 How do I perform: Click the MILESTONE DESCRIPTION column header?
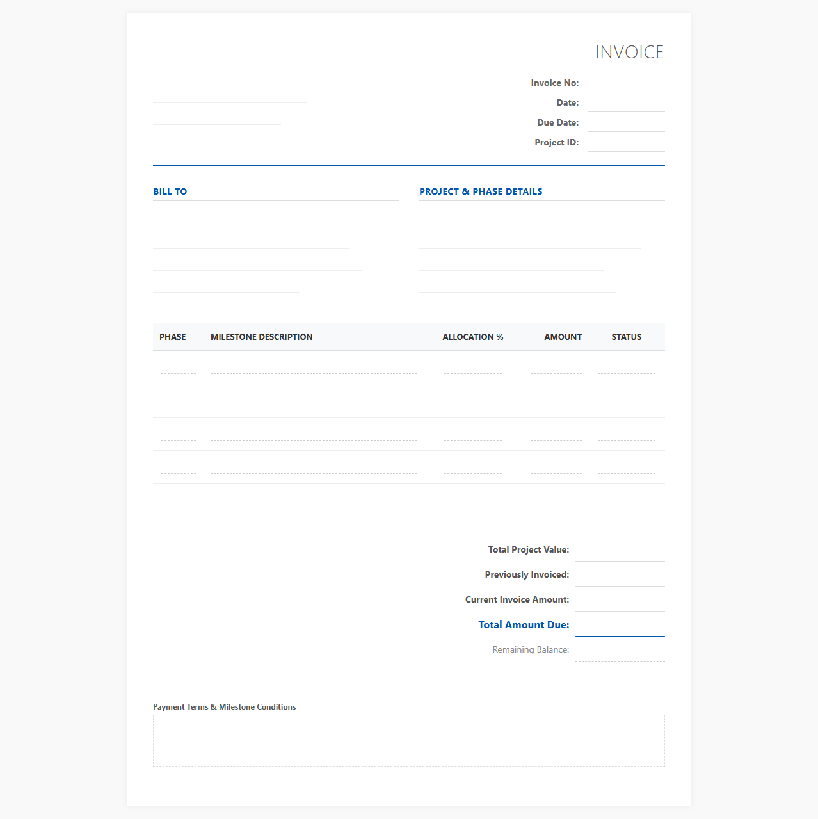pos(262,337)
